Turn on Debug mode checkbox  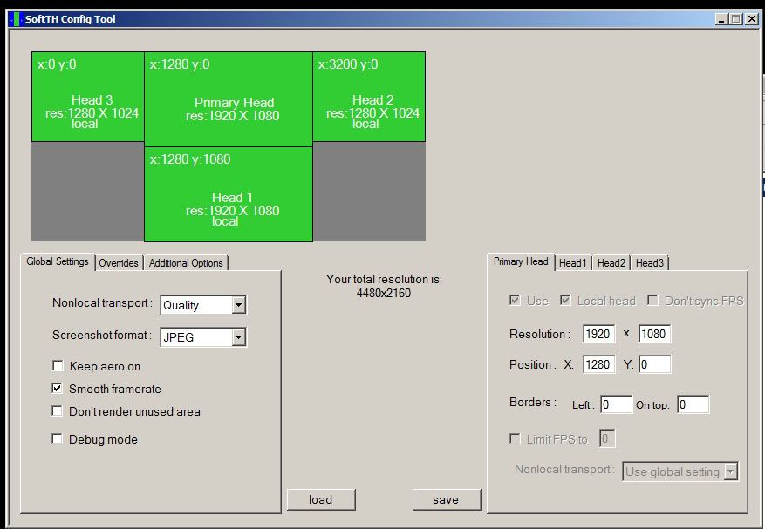[58, 439]
